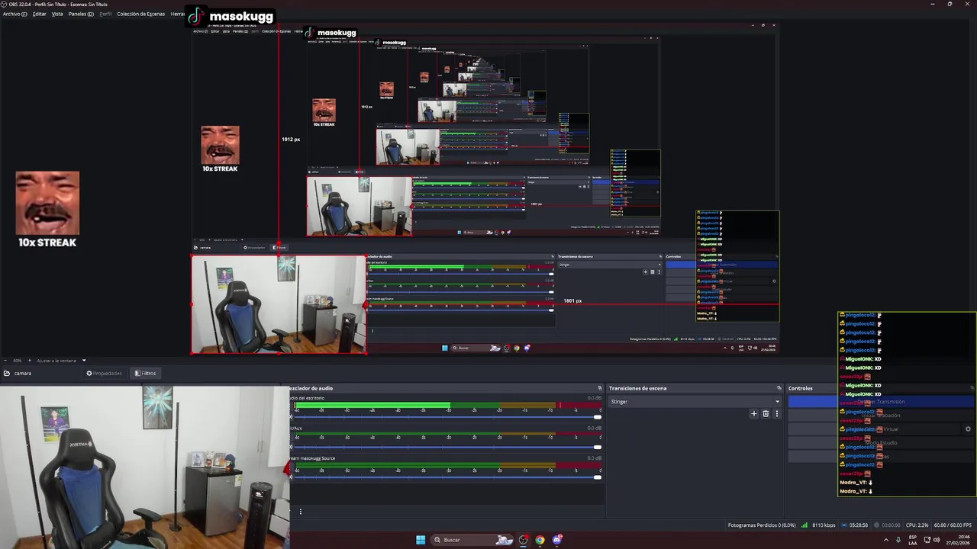Open the Windows Start menu
This screenshot has height=549, width=977.
(x=421, y=540)
